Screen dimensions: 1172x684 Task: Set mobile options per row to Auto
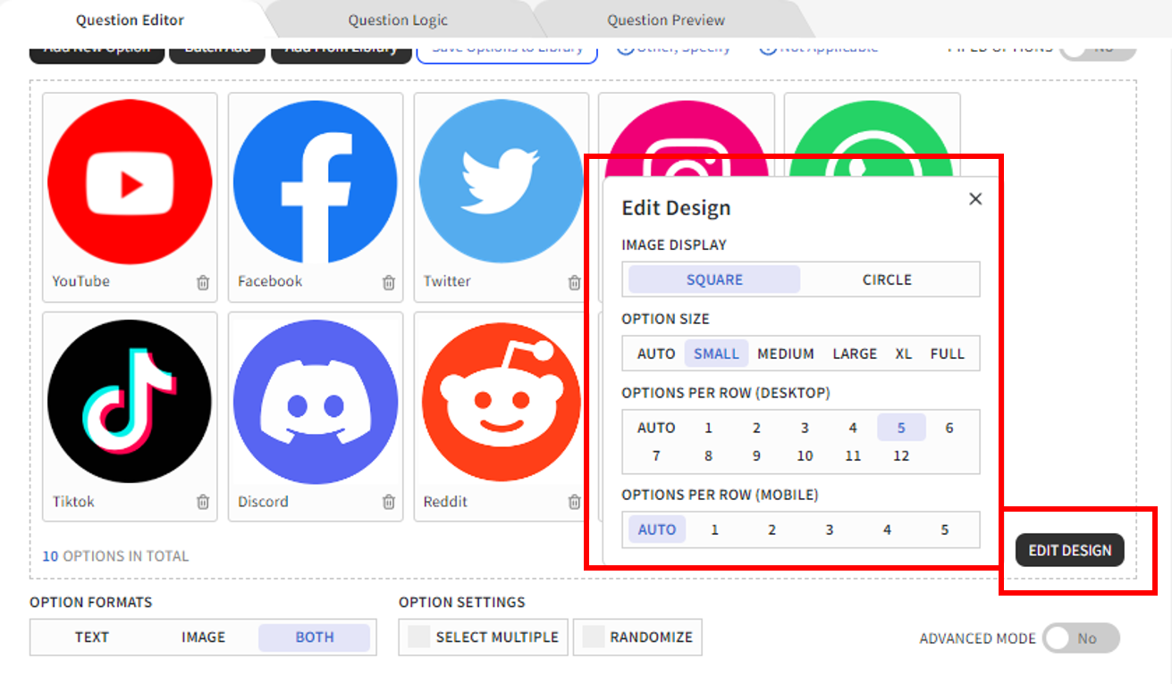[657, 530]
